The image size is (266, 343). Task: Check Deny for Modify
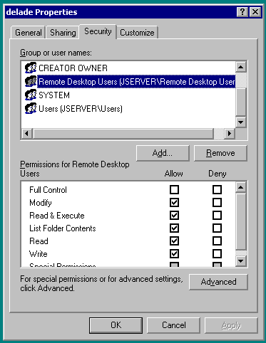(217, 203)
